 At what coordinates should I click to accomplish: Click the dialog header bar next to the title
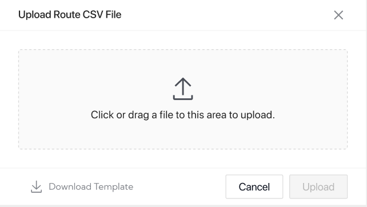[227, 15]
